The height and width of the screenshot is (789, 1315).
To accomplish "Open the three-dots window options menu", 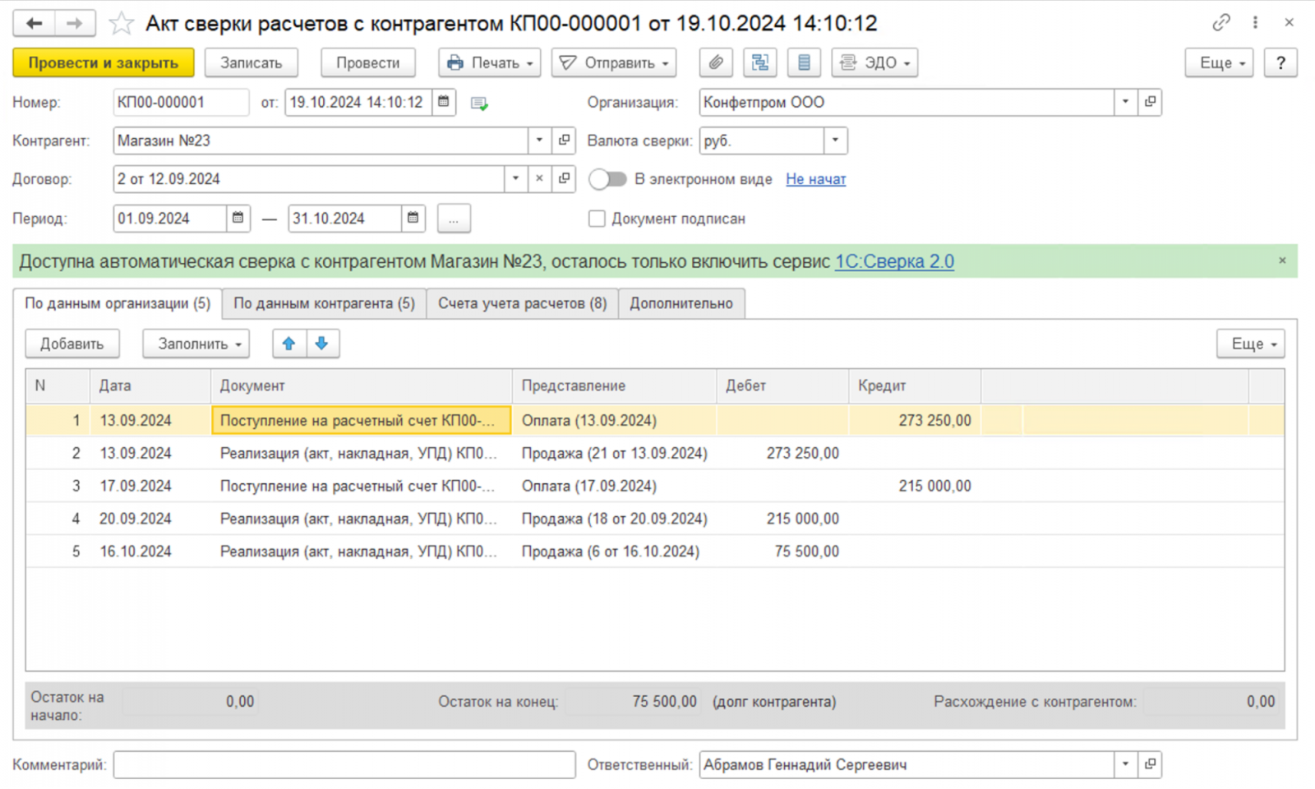I will (1255, 22).
